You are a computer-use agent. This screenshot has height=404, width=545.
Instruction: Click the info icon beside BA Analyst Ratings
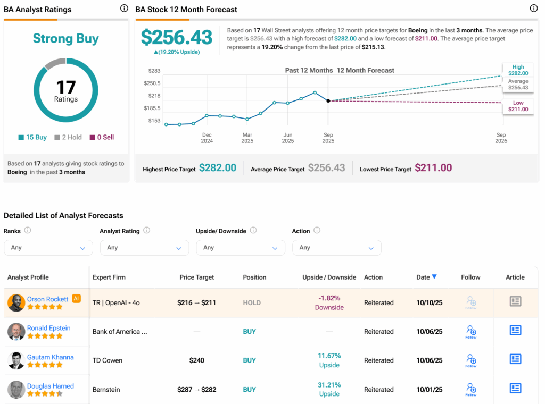click(124, 9)
